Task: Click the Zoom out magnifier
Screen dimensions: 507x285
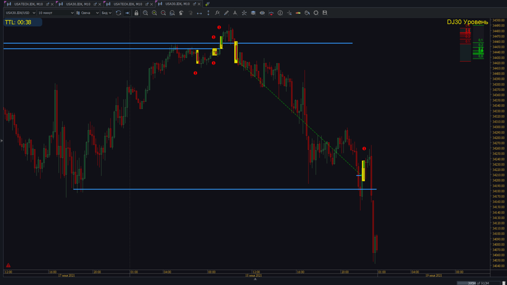Action: click(163, 13)
